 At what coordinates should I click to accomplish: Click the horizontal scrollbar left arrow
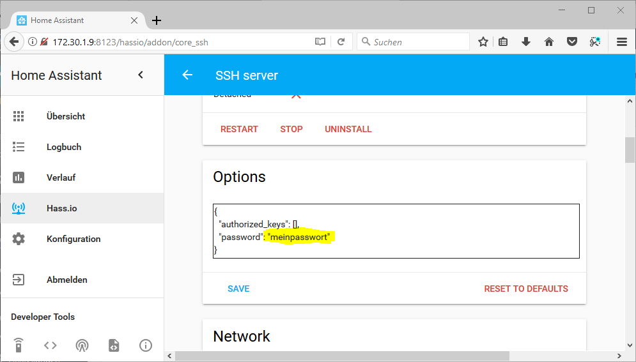[169, 356]
